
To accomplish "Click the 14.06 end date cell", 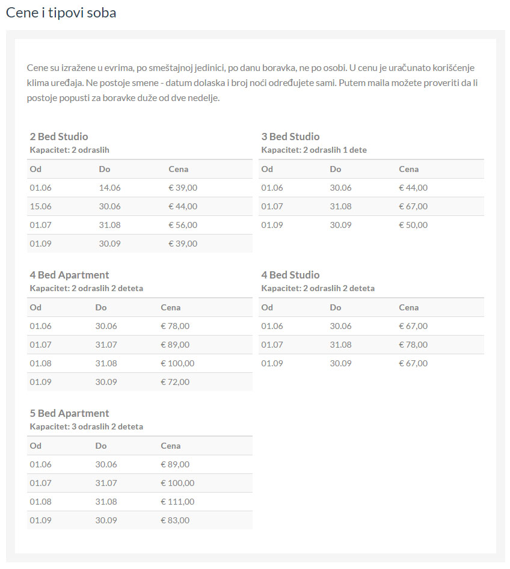I will pos(109,188).
